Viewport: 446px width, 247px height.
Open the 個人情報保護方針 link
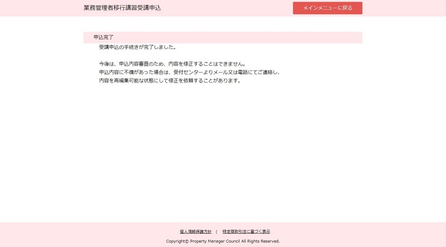tap(195, 231)
